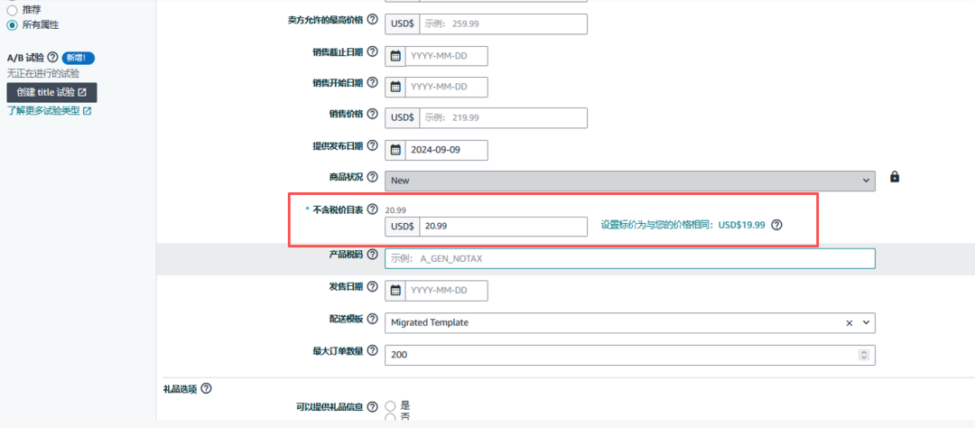Open calendar picker for 销售开始日期
975x428 pixels.
395,87
